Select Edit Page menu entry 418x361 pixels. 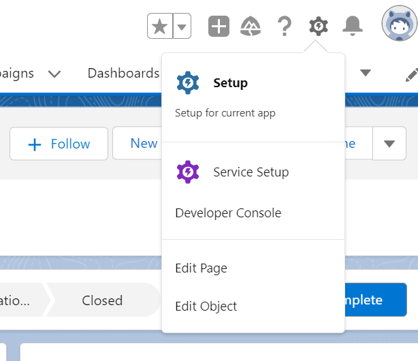tap(201, 268)
